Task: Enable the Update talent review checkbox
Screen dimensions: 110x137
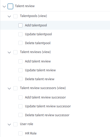Action: (20, 70)
